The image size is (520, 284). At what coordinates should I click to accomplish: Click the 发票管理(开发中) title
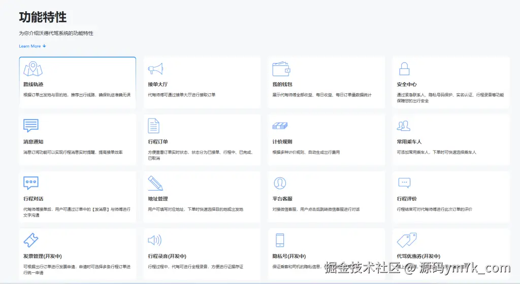[43, 256]
